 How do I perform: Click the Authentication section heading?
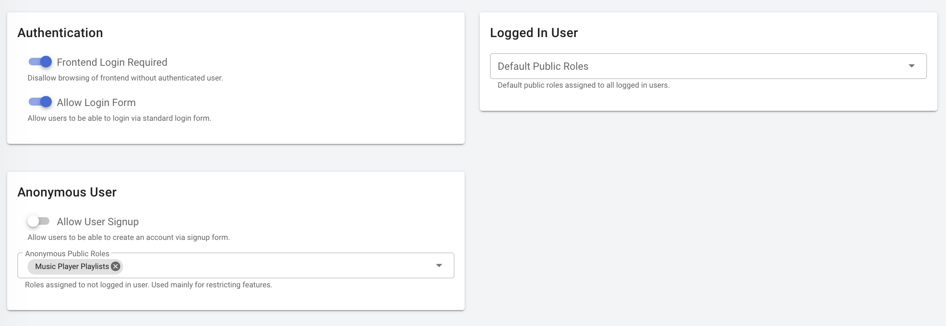[x=60, y=33]
